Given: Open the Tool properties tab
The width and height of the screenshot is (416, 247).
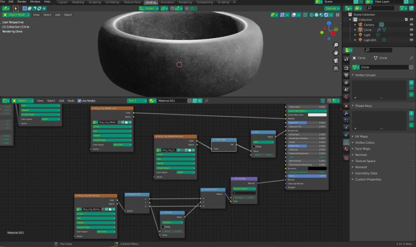Looking at the screenshot, I should [346, 59].
